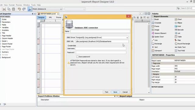The height and width of the screenshot is (110, 195).
Task: Close the JDBC connection dialog
Action: pos(129,16)
